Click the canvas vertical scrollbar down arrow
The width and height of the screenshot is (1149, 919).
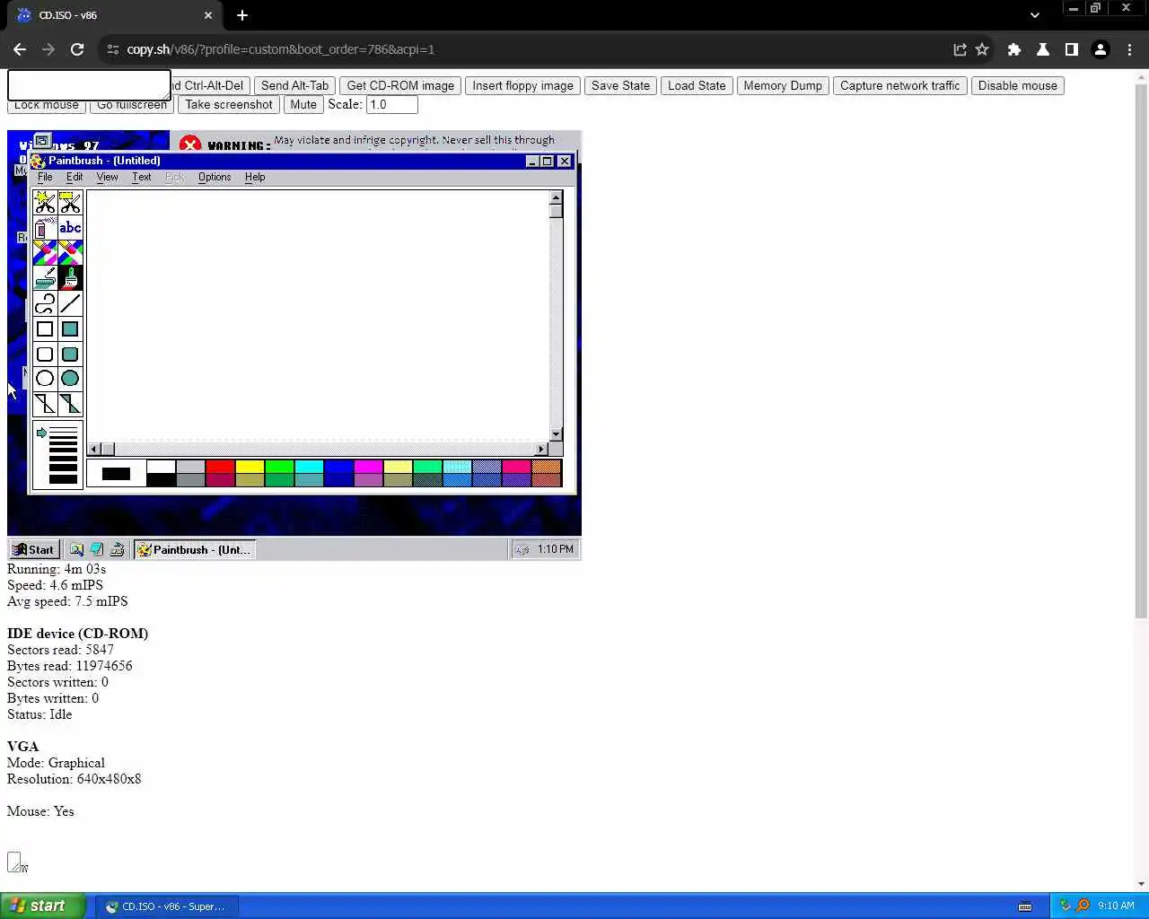click(556, 434)
